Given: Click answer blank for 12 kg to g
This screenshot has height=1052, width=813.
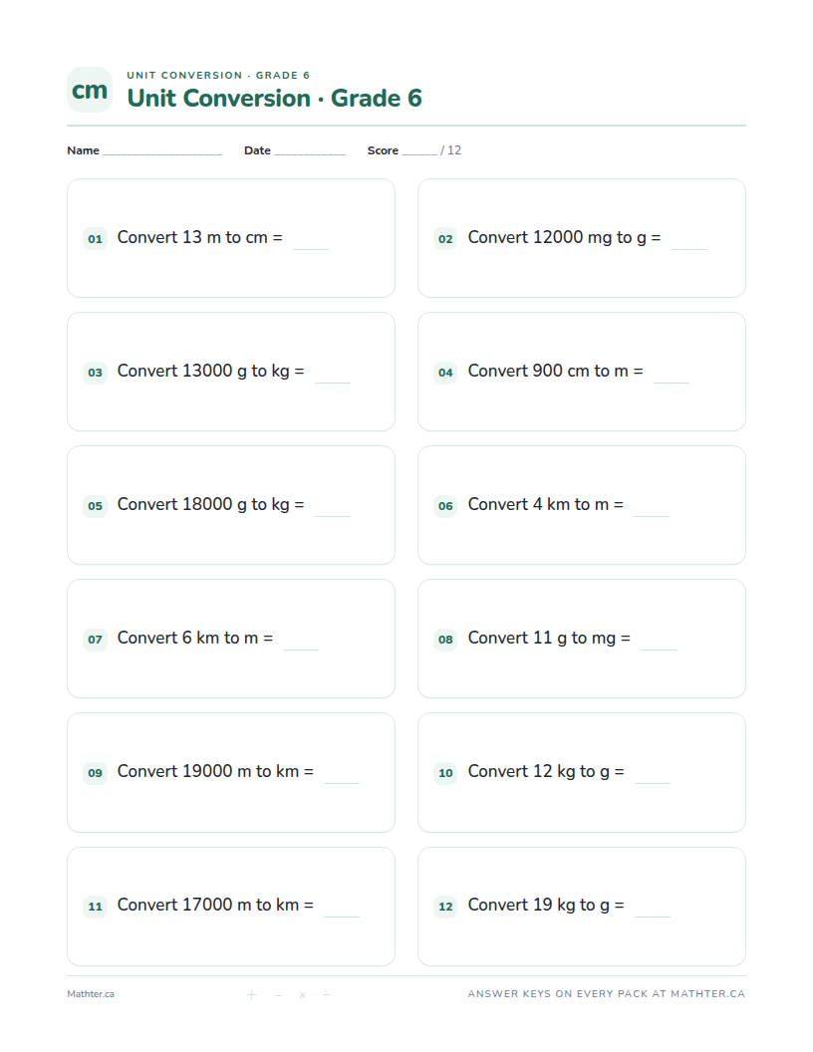Looking at the screenshot, I should (653, 776).
